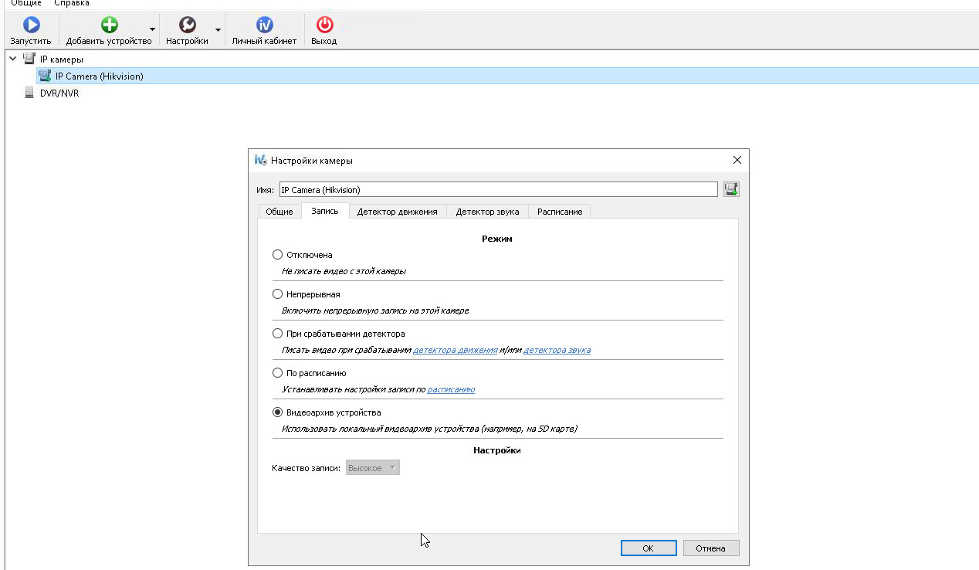The image size is (979, 570).
Task: Click camera icon next to name field
Action: (731, 189)
